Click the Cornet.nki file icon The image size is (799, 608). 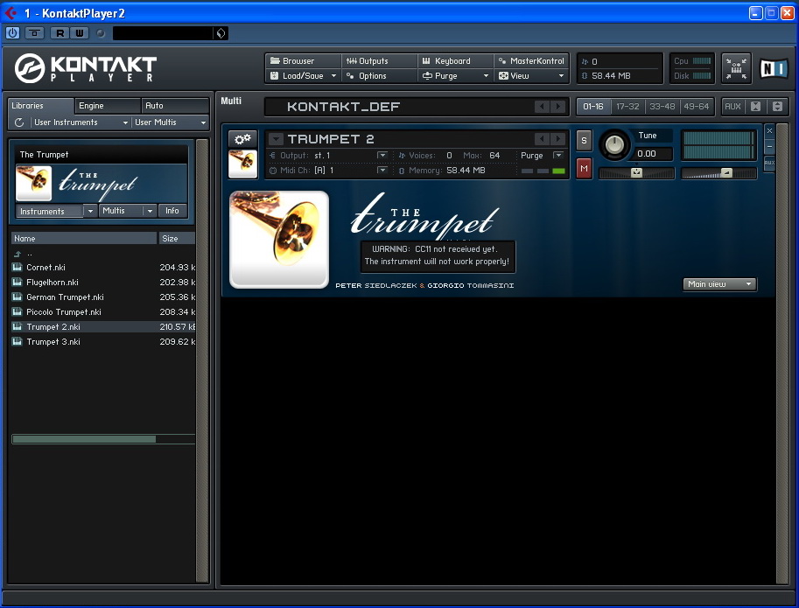coord(18,268)
